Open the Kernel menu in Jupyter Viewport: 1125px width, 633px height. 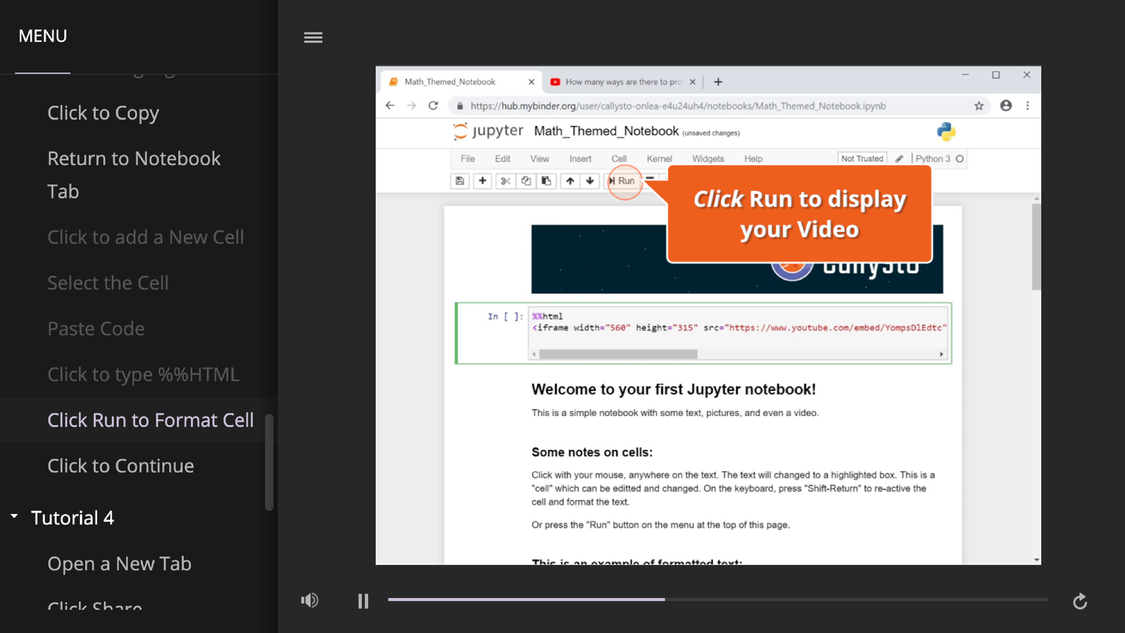click(x=659, y=158)
